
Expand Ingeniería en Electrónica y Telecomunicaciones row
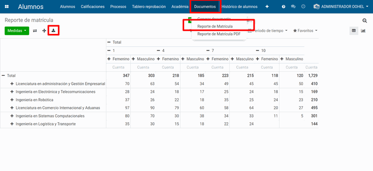tap(12, 91)
